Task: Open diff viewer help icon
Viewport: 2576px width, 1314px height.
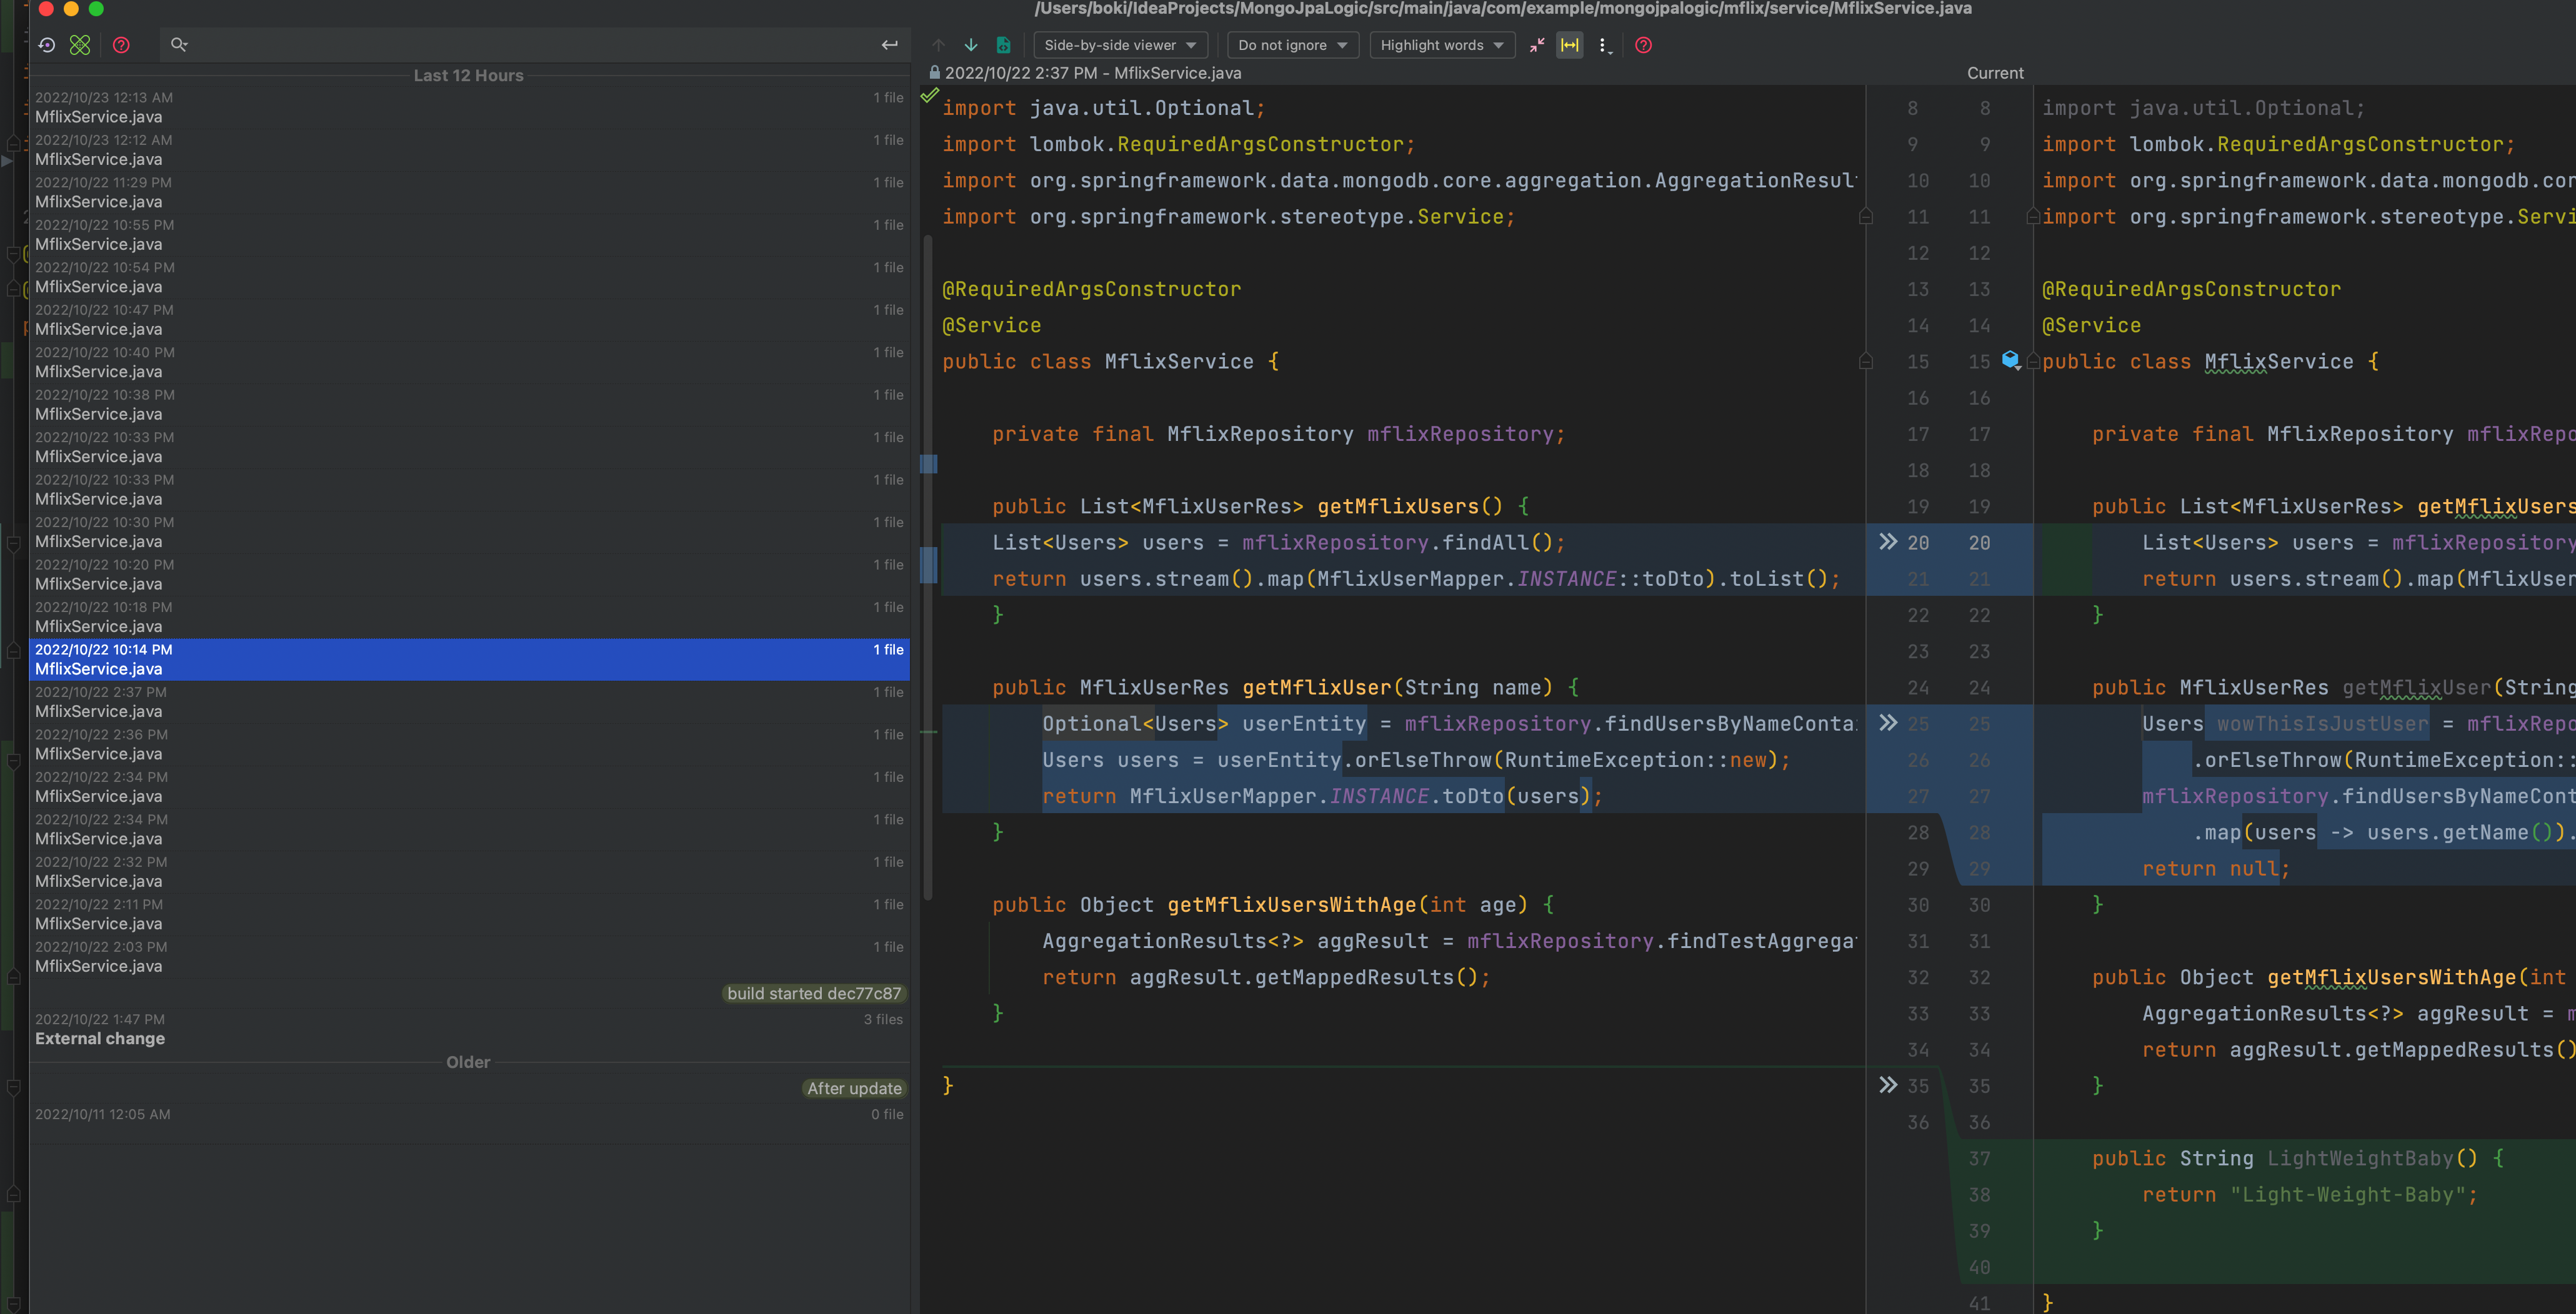Action: click(1643, 45)
